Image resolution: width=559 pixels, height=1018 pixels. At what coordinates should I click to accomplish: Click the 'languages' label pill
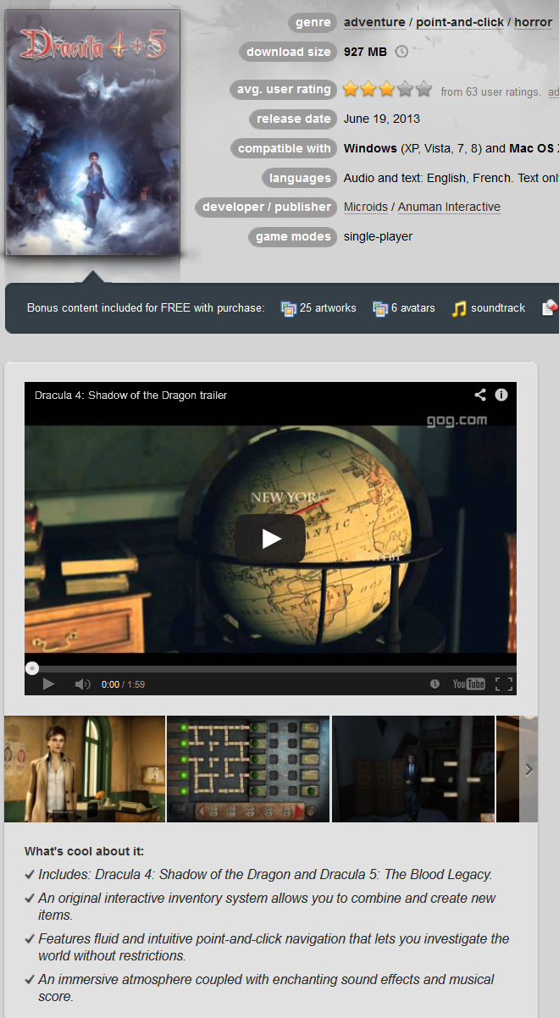pos(300,178)
